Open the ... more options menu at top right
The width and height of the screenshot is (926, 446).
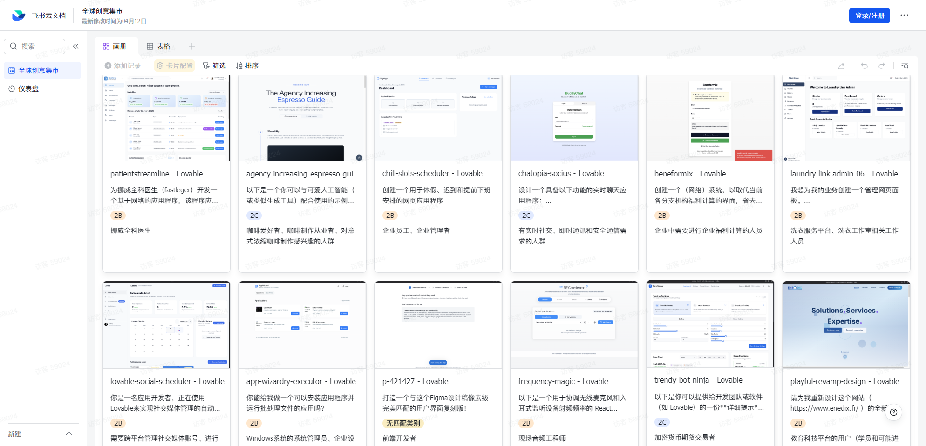point(904,15)
